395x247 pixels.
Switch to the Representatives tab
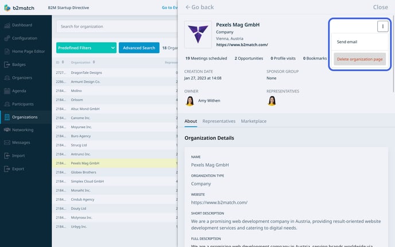[219, 121]
